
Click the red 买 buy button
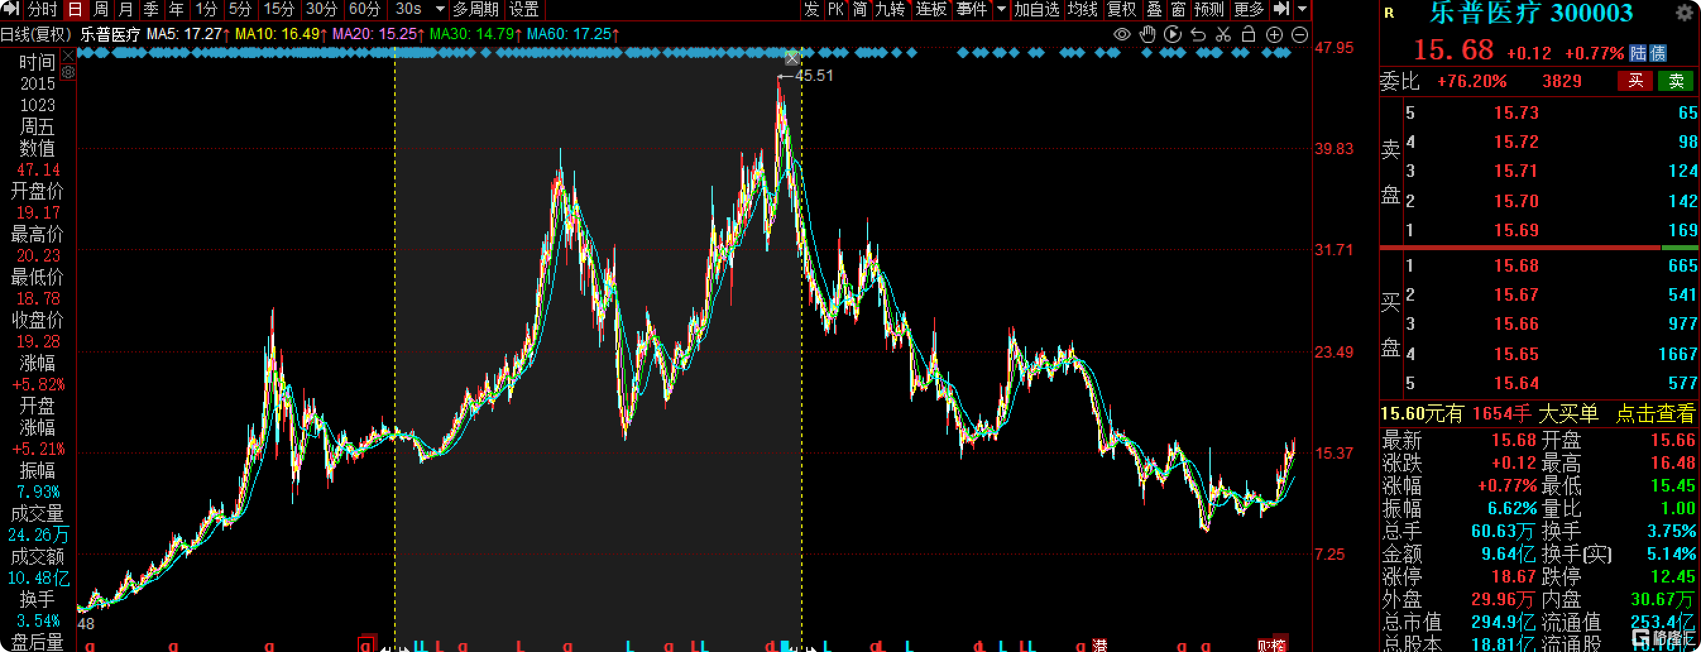tap(1636, 81)
